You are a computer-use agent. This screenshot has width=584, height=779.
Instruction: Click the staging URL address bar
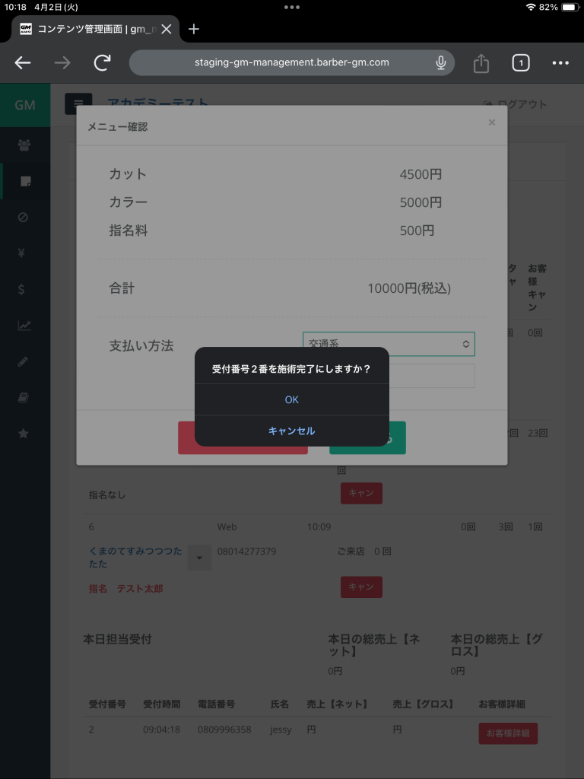(x=292, y=62)
